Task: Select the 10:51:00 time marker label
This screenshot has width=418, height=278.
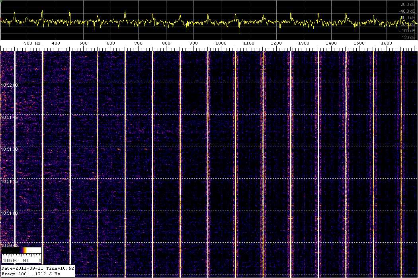Action: [9, 213]
